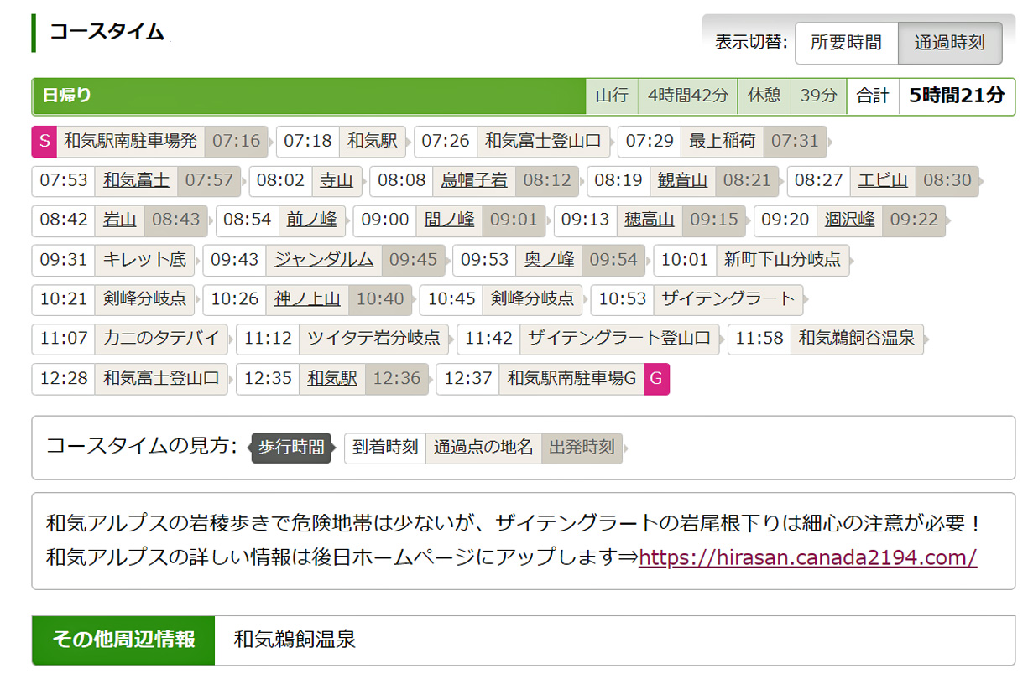The height and width of the screenshot is (679, 1028).
Task: Open the エビ山 waypoint link
Action: pyautogui.click(x=882, y=180)
